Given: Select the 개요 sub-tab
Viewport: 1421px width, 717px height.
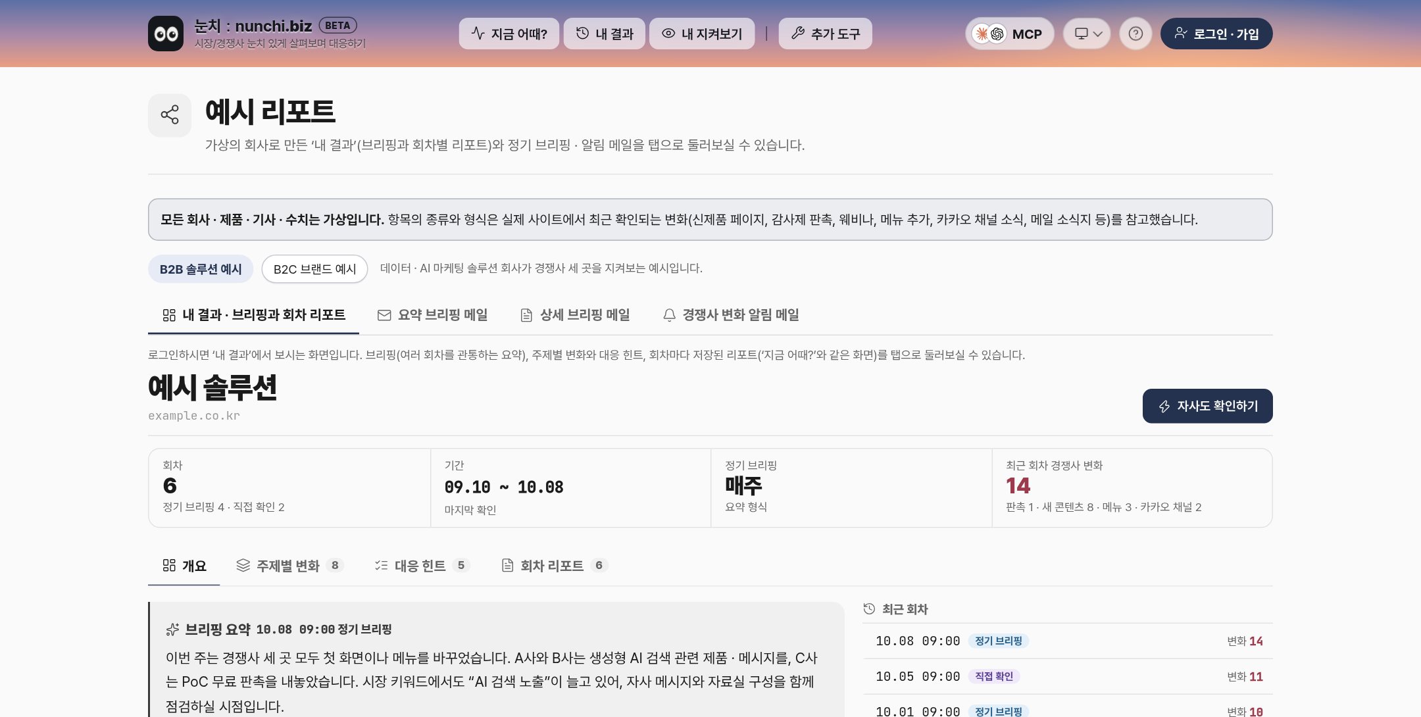Looking at the screenshot, I should pos(184,566).
